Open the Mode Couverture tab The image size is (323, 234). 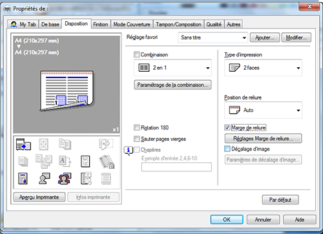[x=132, y=25]
